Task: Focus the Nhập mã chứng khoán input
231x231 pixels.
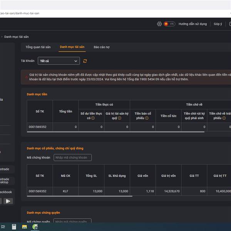Action: coord(73,157)
